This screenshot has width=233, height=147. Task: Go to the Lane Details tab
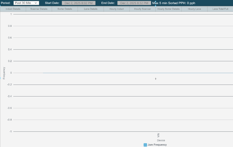point(91,9)
